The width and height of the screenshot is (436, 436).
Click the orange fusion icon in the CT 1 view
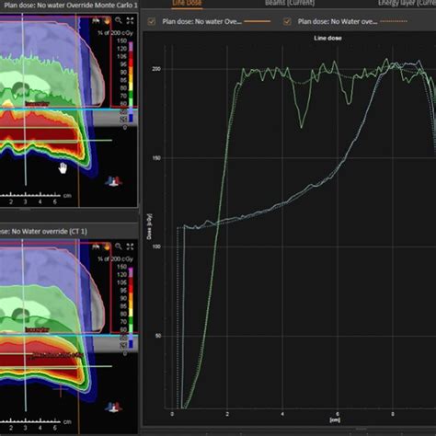[107, 247]
